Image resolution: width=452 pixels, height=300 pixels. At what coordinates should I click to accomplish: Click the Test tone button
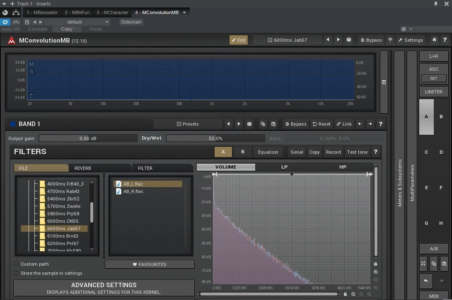[x=357, y=152]
